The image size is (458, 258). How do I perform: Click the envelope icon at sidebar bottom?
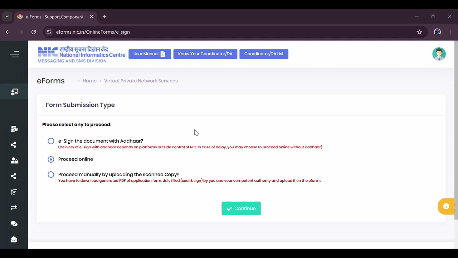click(14, 239)
